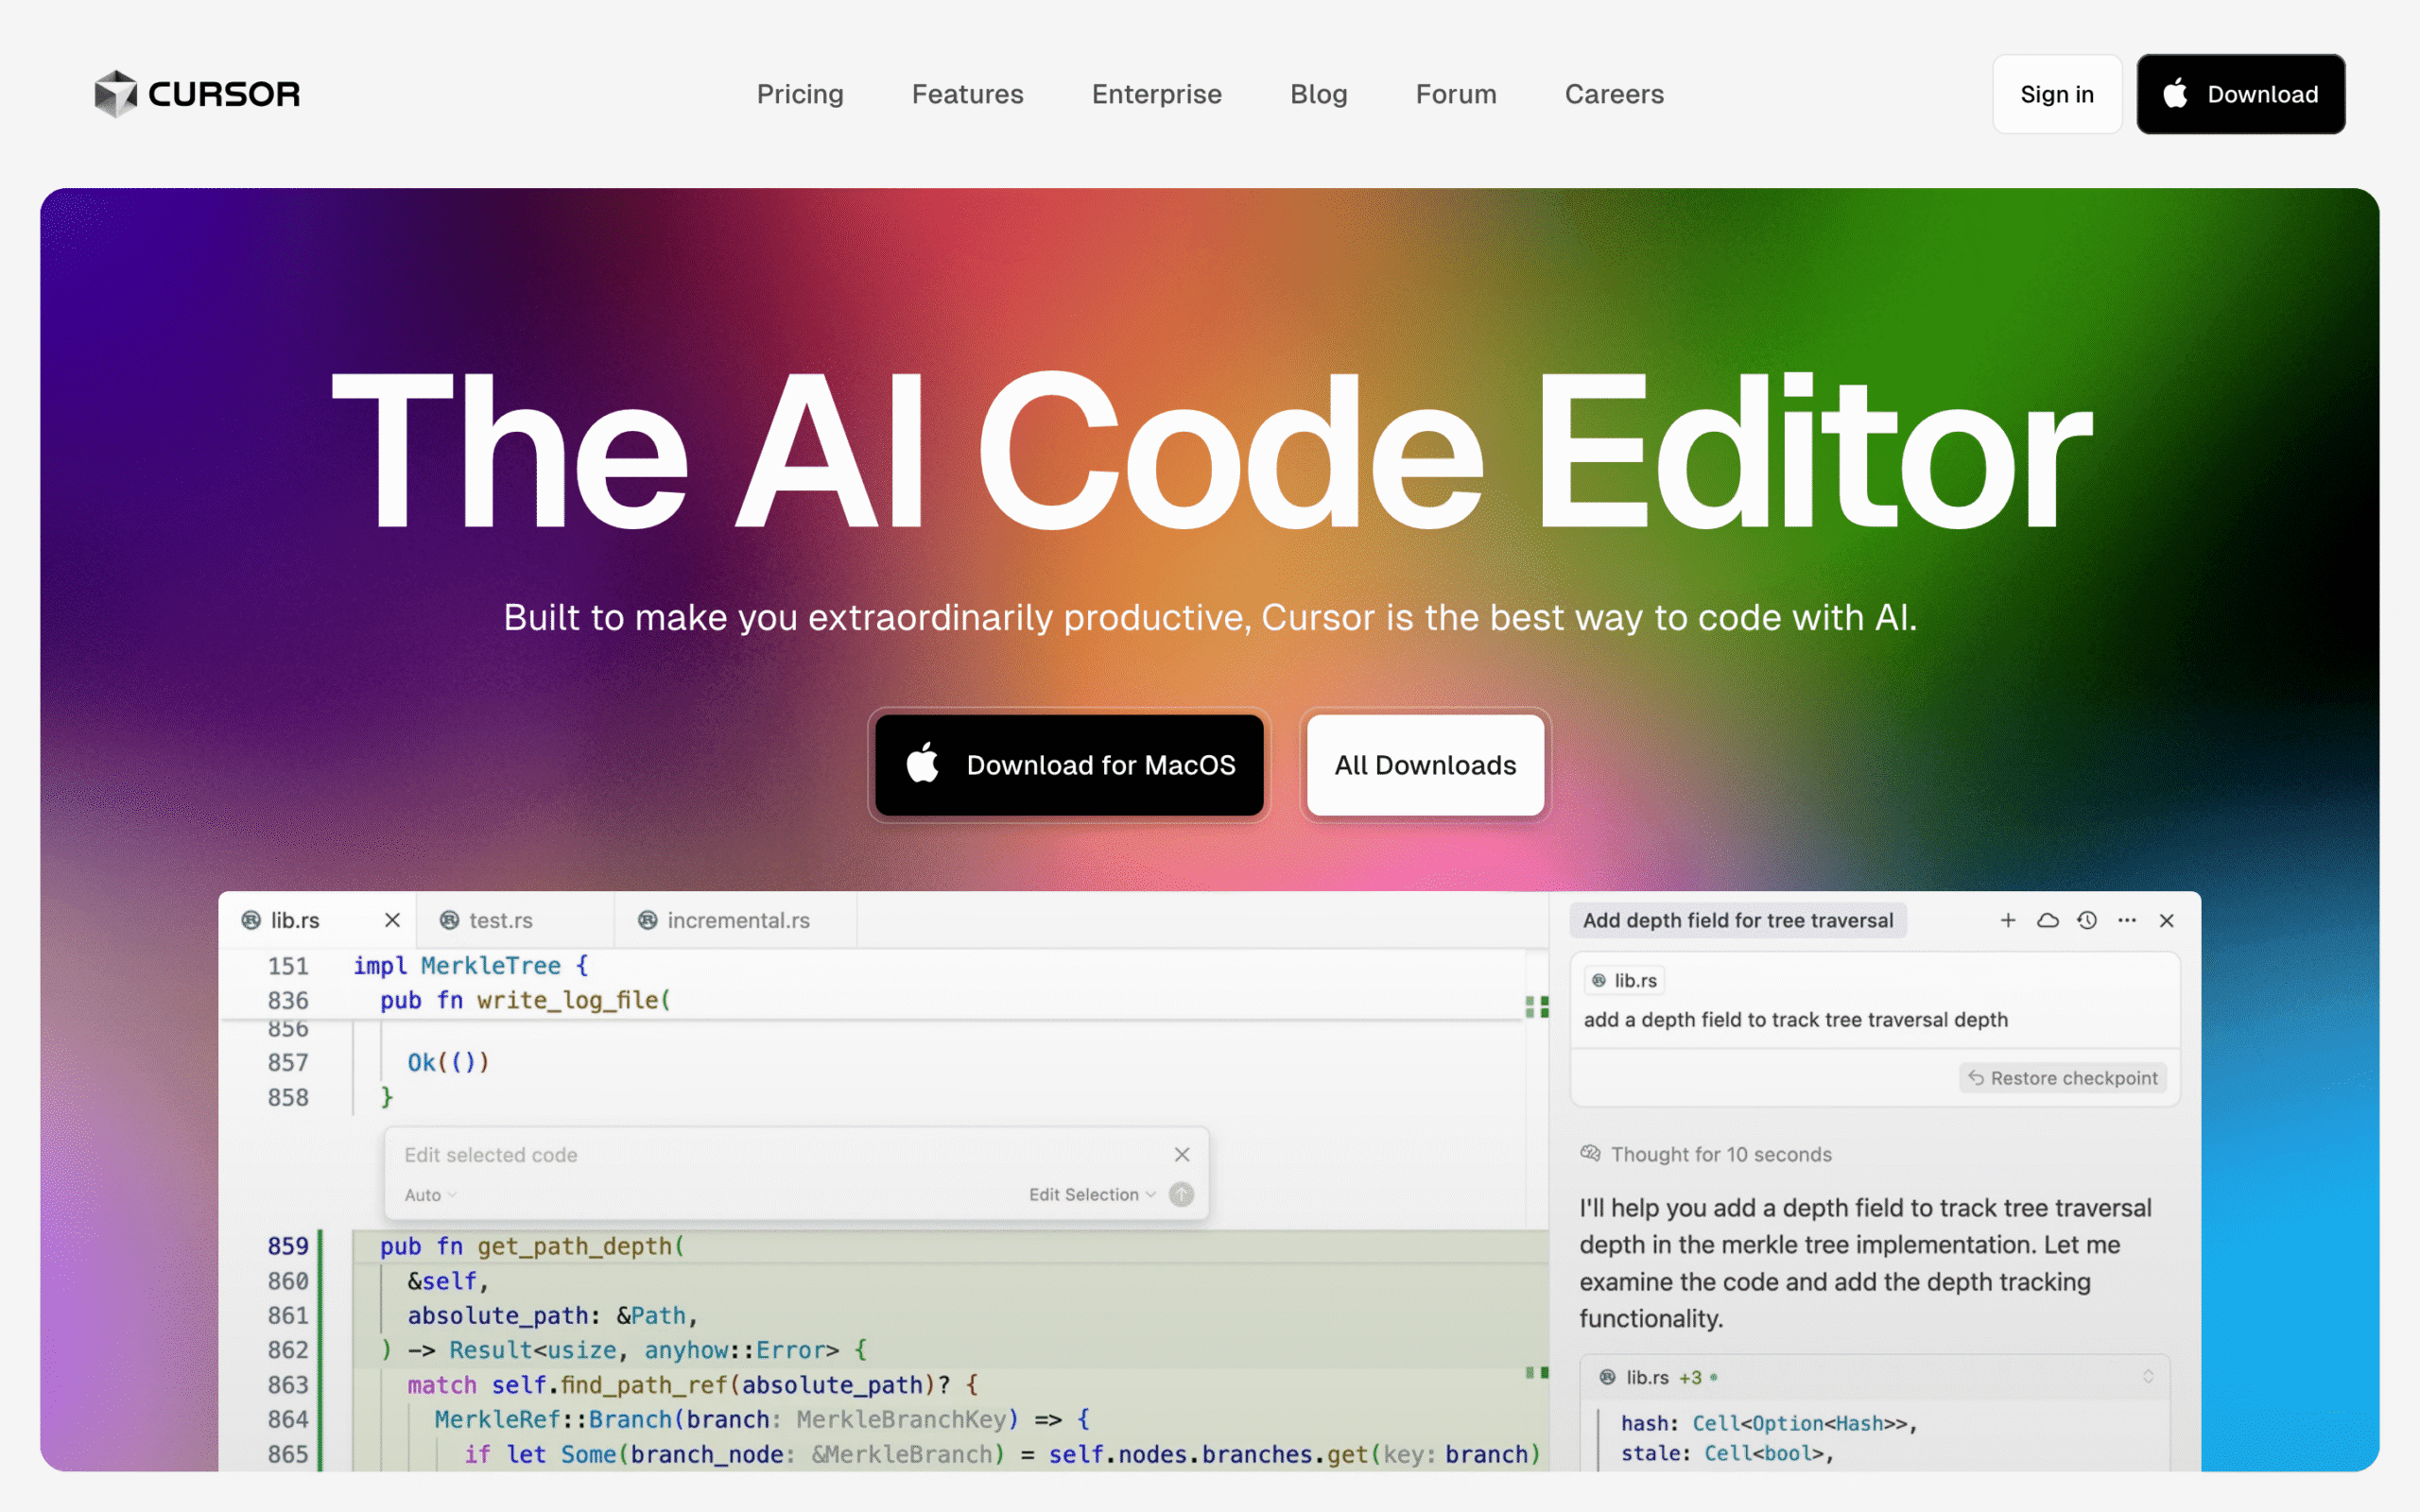Click 'pub fn write_log_file(' line
Screen dimensions: 2420x1512
(525, 1000)
